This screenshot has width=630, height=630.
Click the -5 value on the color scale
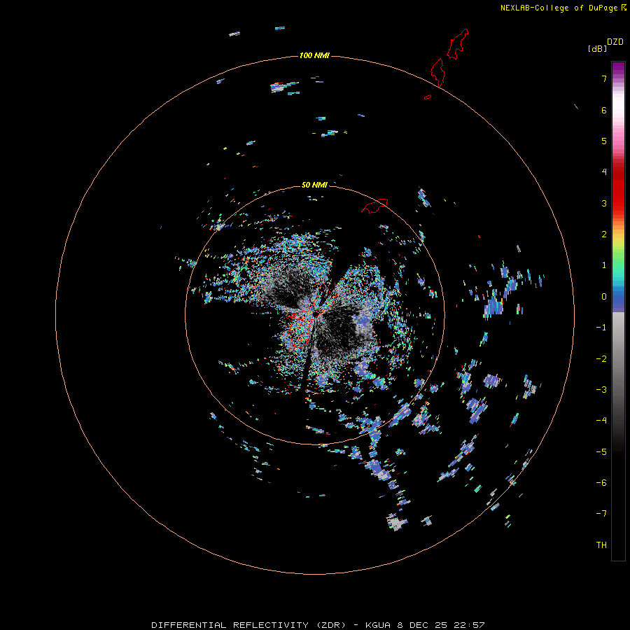(x=601, y=452)
